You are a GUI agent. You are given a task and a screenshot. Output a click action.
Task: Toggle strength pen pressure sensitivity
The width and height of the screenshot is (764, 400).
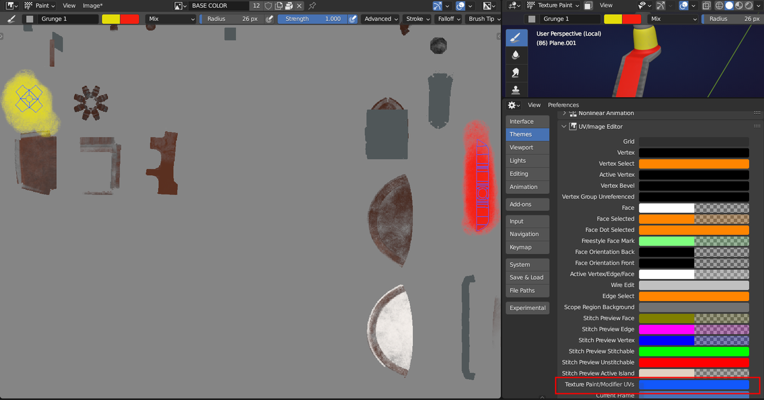click(353, 19)
